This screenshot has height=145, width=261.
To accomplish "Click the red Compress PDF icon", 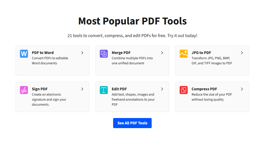I will [x=184, y=90].
